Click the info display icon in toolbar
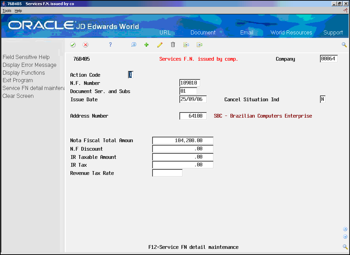Image resolution: width=350 pixels, height=255 pixels. tap(134, 44)
